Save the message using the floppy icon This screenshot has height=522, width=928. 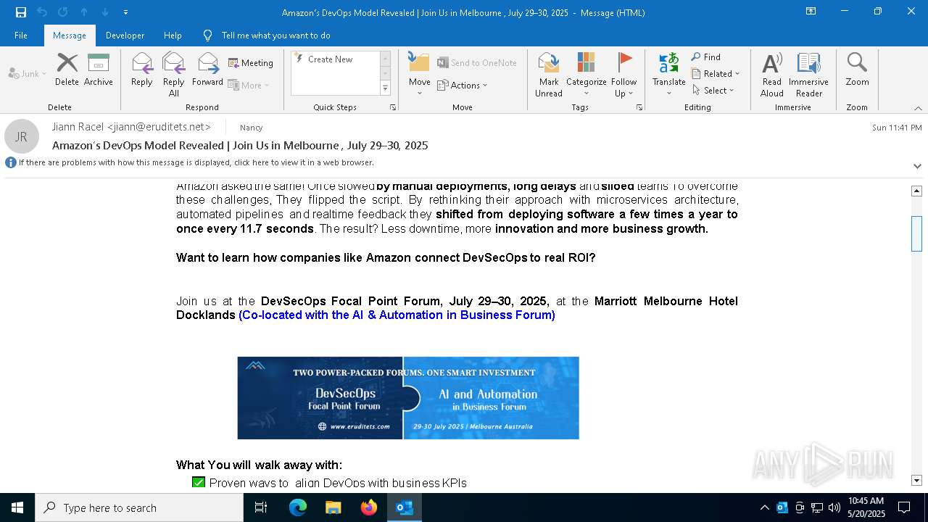(21, 12)
